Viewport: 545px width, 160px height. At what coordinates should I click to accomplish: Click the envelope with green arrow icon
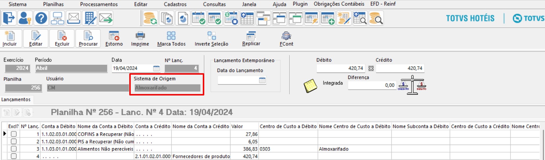pos(106,18)
